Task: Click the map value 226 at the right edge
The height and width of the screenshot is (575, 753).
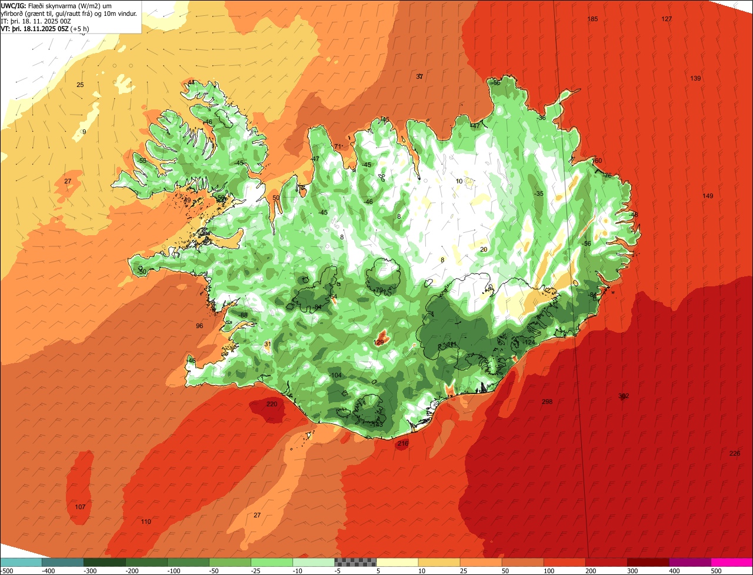Action: [735, 453]
